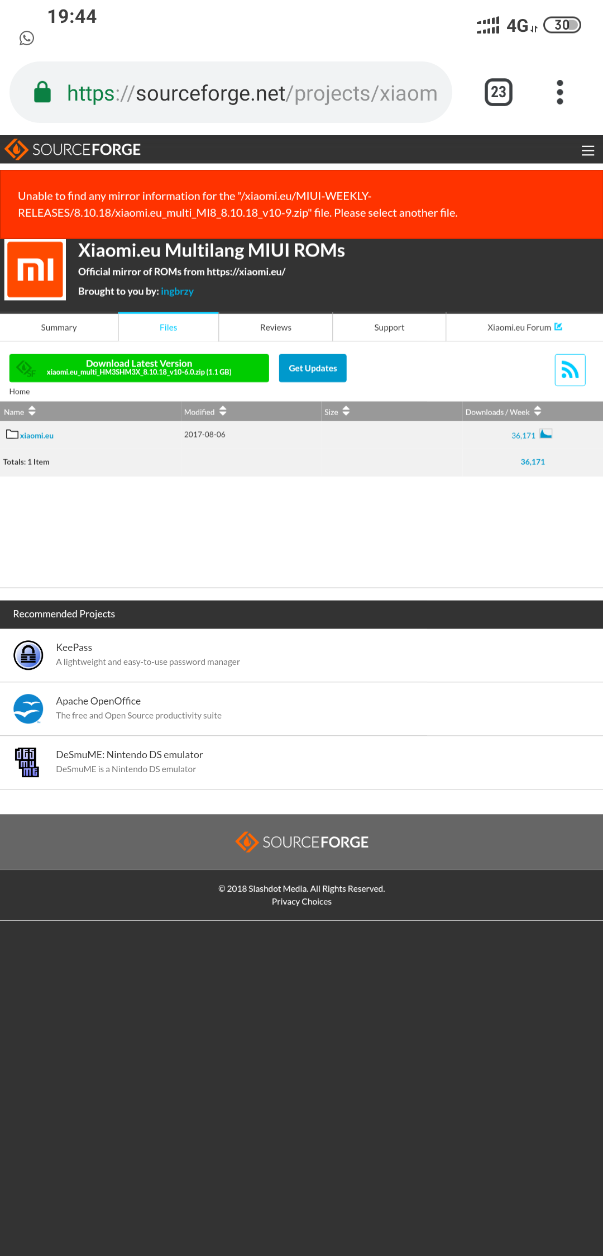
Task: Tap the battery indicator in status bar
Action: [x=562, y=25]
